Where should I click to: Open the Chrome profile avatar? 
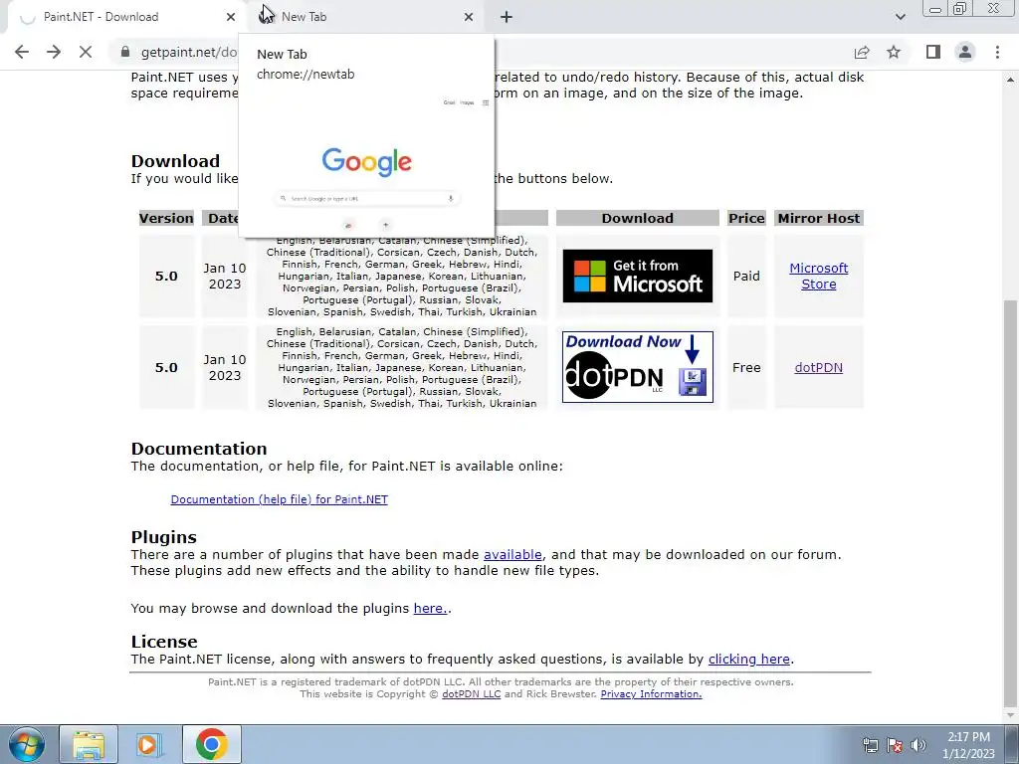point(965,52)
